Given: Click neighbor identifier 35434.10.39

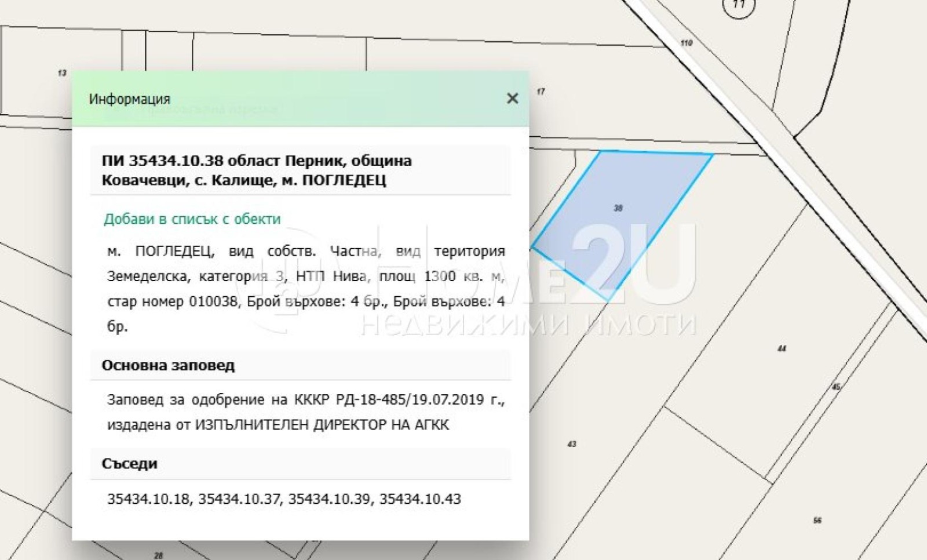Looking at the screenshot, I should tap(329, 499).
